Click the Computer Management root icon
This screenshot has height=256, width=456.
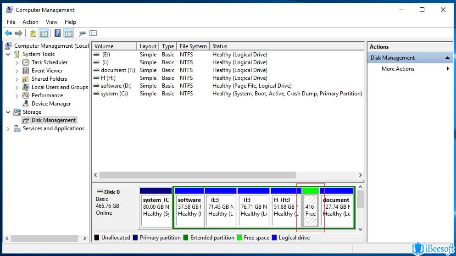[8, 46]
